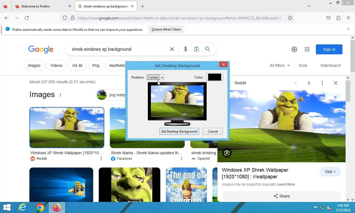The width and height of the screenshot is (355, 213).
Task: Go back with the Firefox back arrow
Action: click(7, 18)
